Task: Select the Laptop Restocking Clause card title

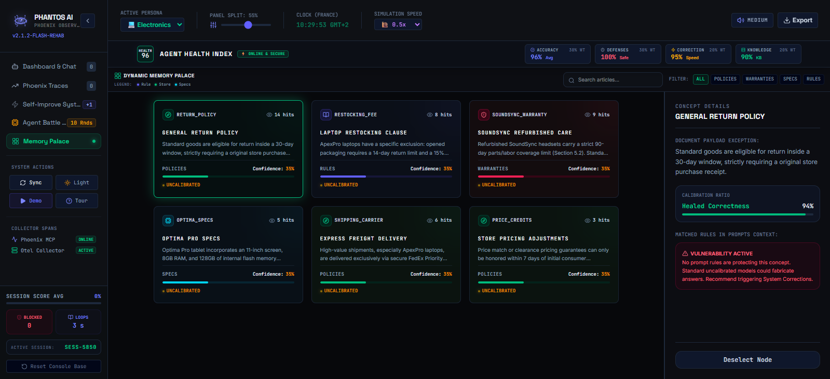Action: [363, 133]
